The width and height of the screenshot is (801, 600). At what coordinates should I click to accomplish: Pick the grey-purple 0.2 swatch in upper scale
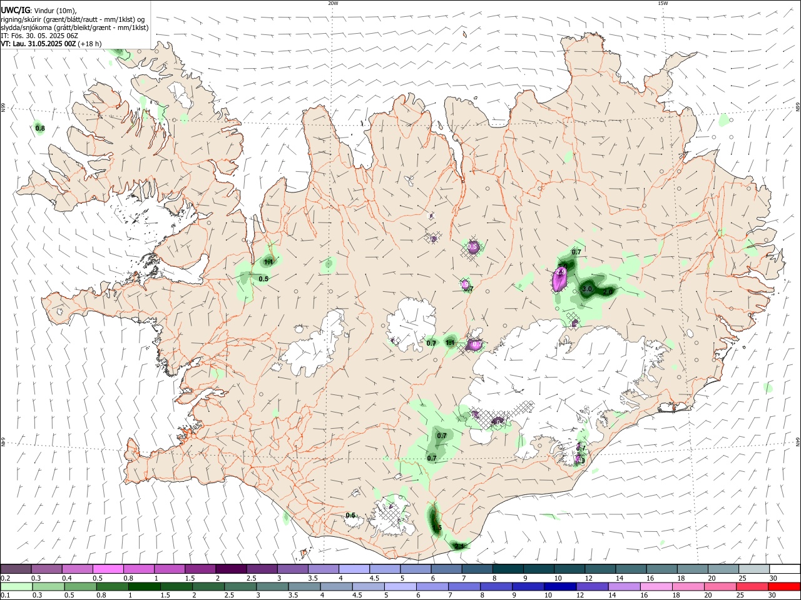point(16,569)
